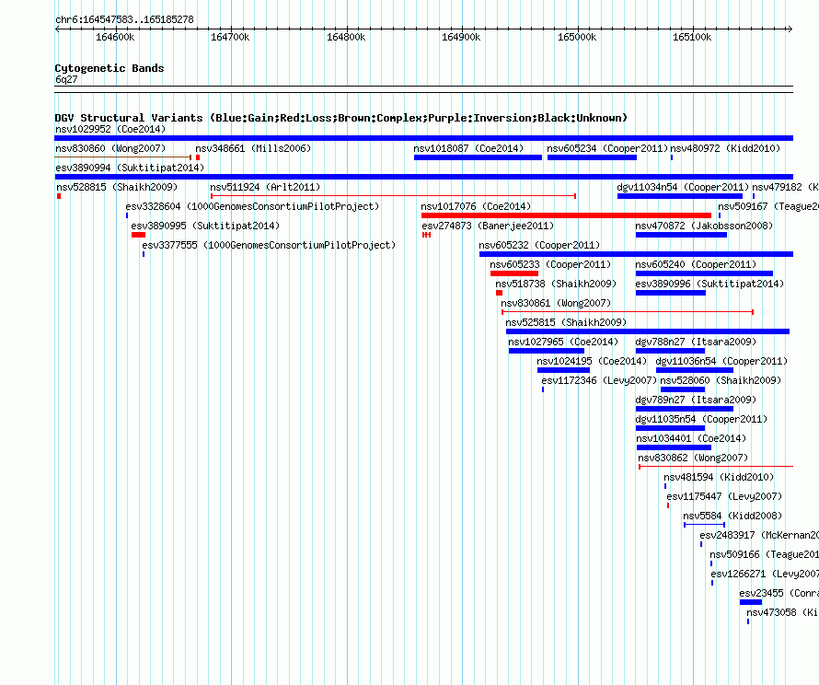Click the dgv11035n54 (Cooper2011) label
Image resolution: width=819 pixels, height=685 pixels.
point(701,419)
